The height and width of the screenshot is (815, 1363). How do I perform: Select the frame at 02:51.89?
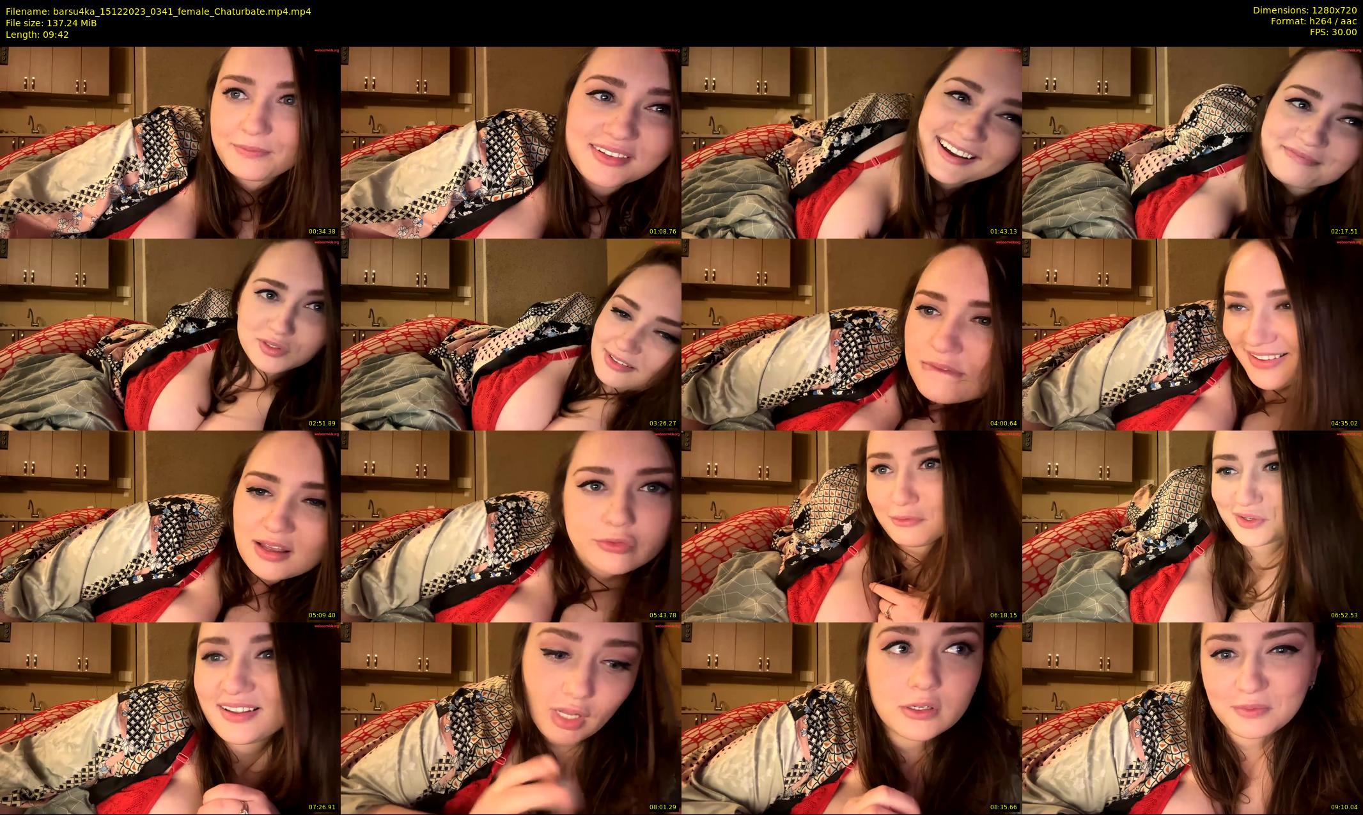[x=170, y=334]
